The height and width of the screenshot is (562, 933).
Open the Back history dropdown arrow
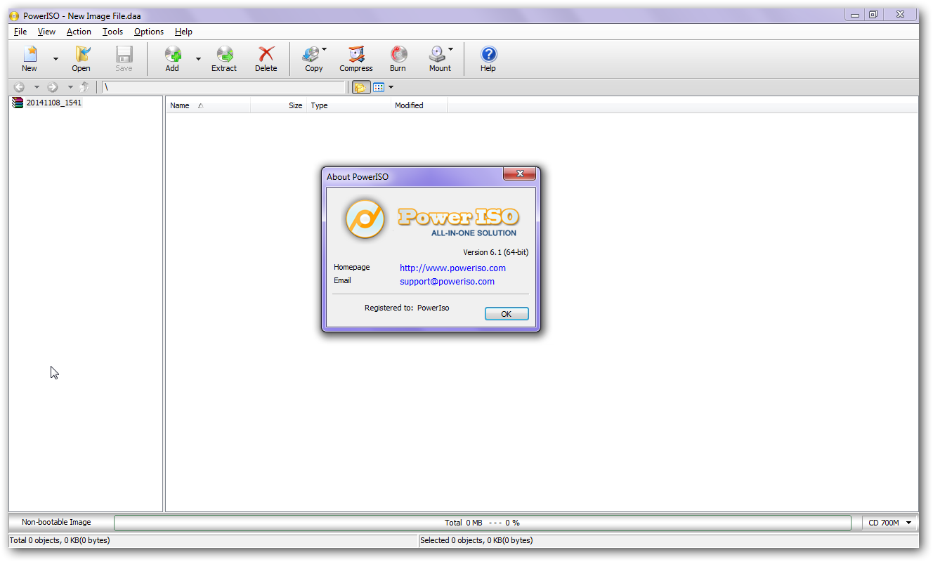pyautogui.click(x=37, y=87)
